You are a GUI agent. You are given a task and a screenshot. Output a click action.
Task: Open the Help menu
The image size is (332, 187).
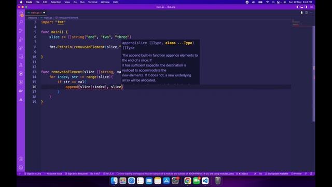click(116, 2)
